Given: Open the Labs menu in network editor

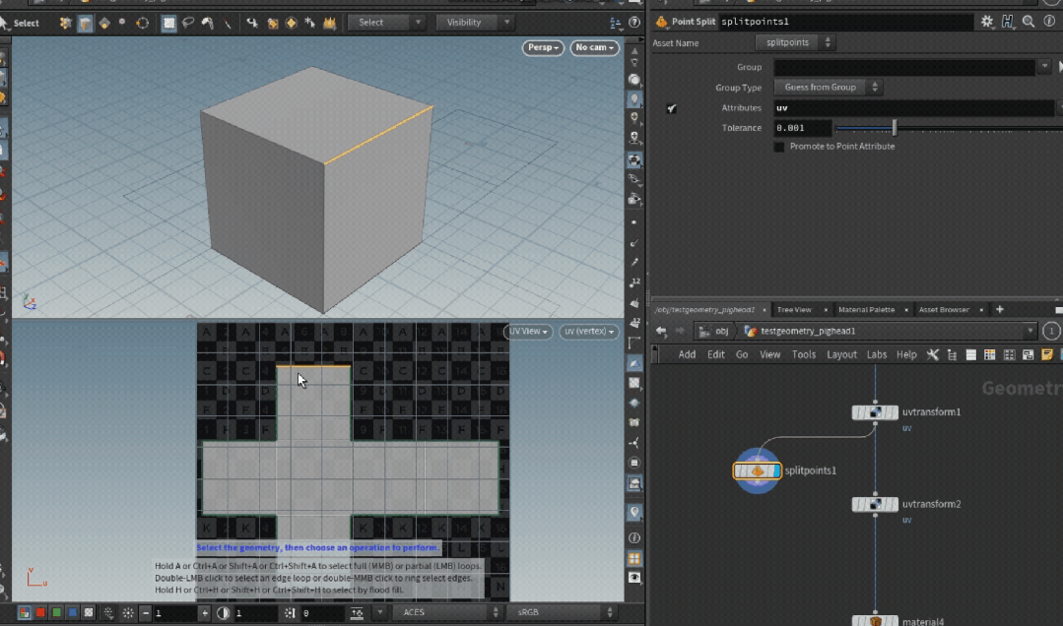Looking at the screenshot, I should [876, 354].
